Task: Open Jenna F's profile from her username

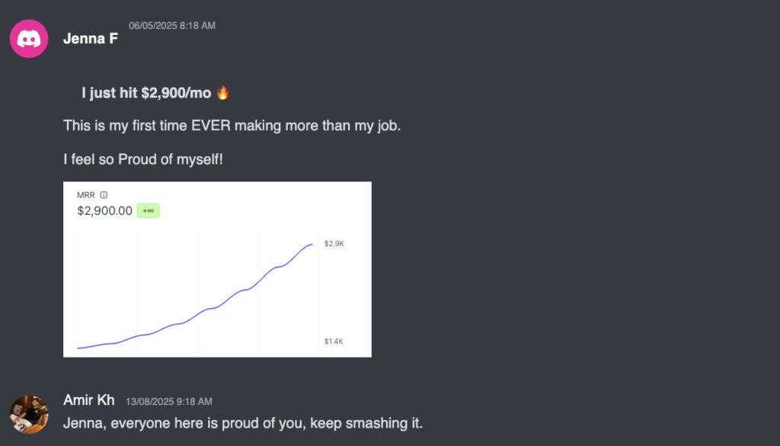Action: point(90,38)
